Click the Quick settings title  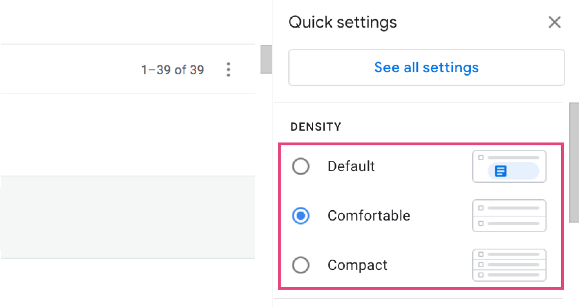[x=343, y=22]
